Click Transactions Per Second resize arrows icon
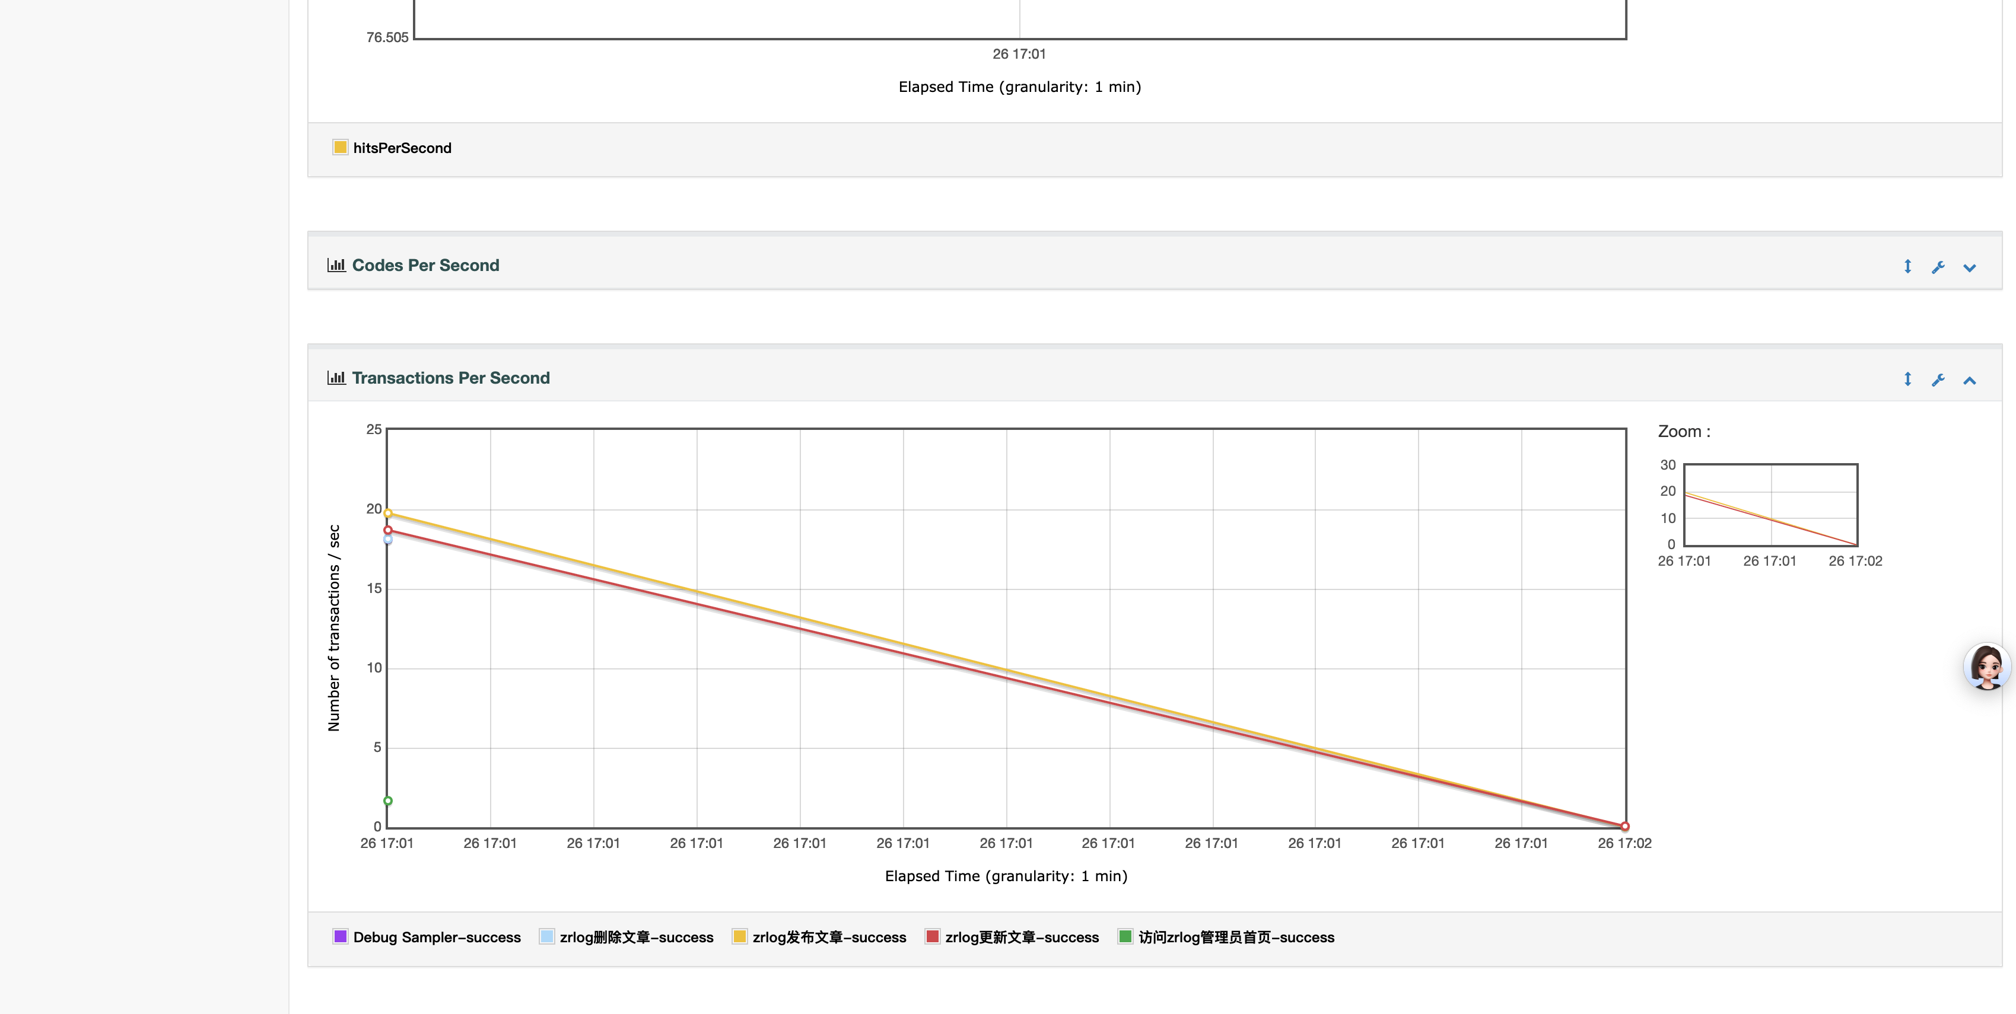This screenshot has width=2016, height=1014. coord(1907,380)
